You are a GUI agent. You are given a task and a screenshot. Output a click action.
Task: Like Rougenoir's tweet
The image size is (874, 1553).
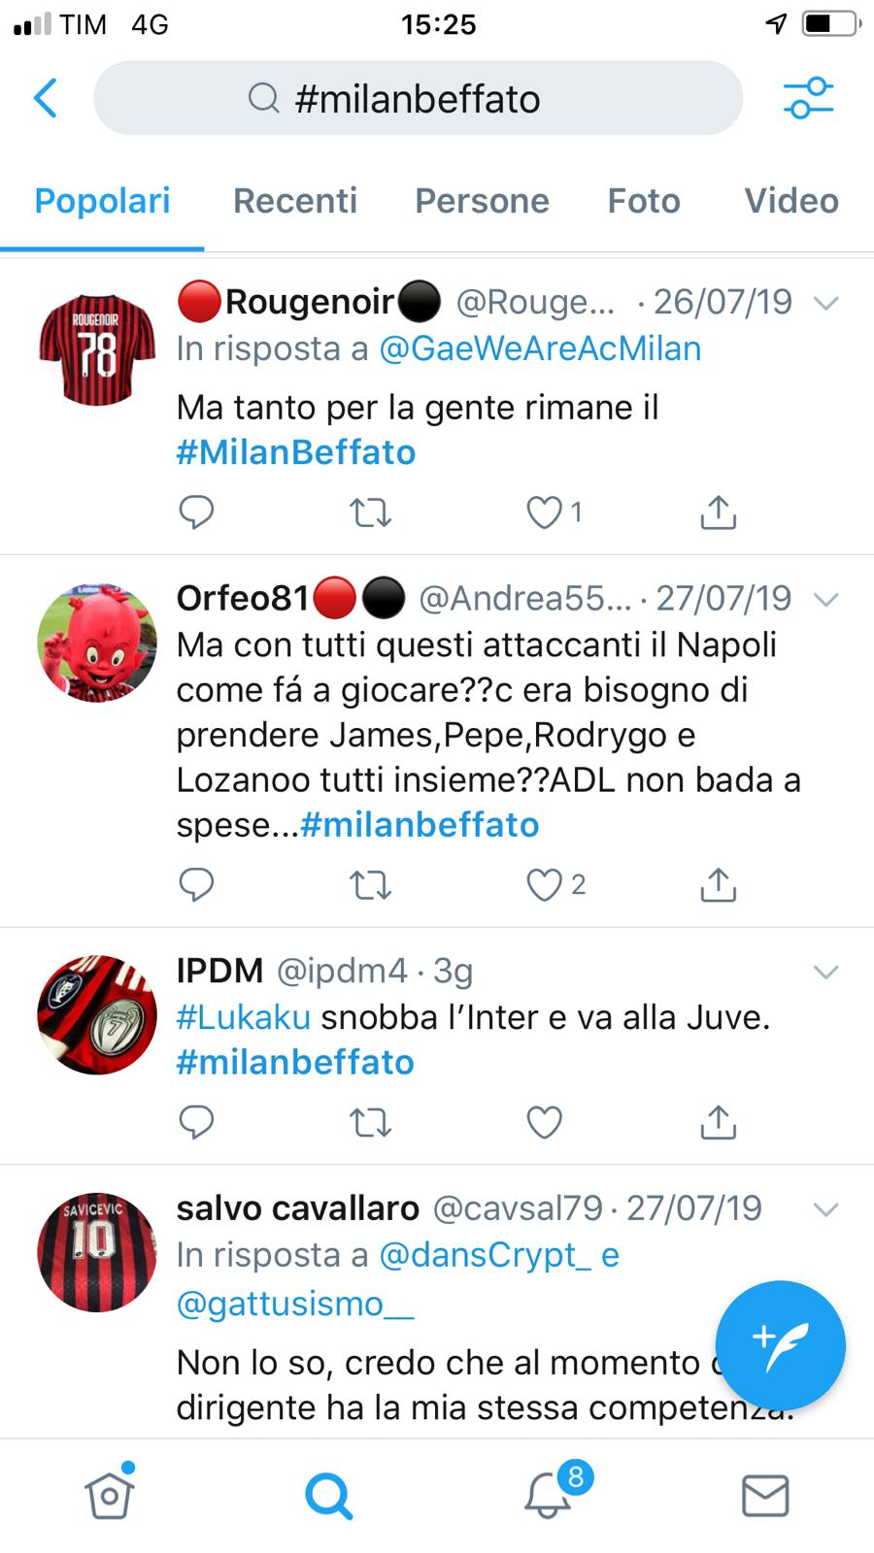tap(544, 512)
